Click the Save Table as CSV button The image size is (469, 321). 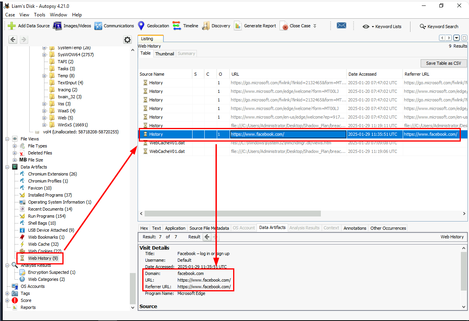[443, 63]
